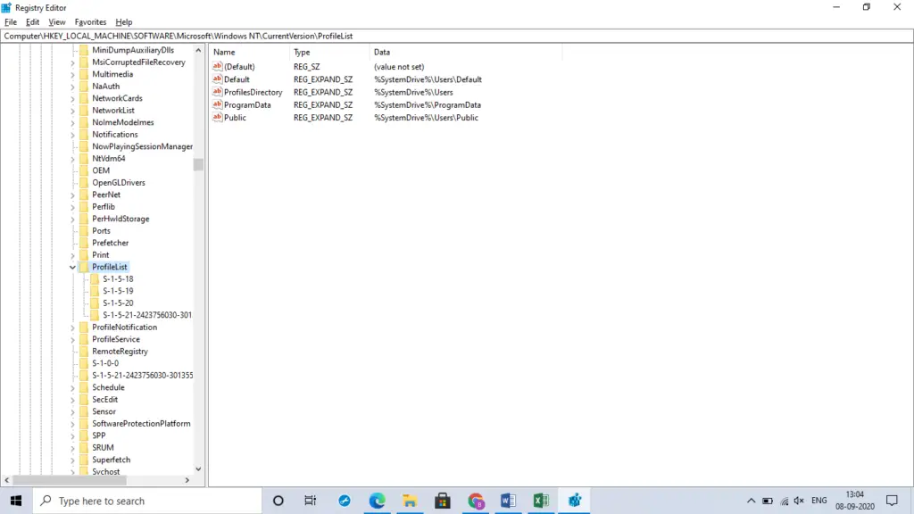Select the S-1-5-21-2423756030-301 subkey under ProfileList
Image resolution: width=914 pixels, height=514 pixels.
tap(147, 315)
